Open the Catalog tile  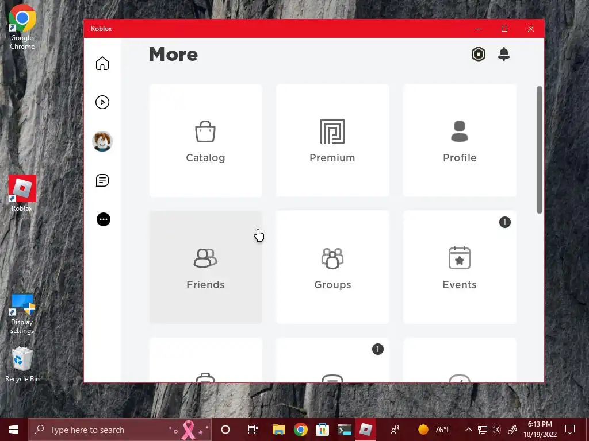click(x=205, y=140)
